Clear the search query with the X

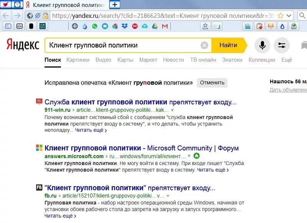[204, 45]
